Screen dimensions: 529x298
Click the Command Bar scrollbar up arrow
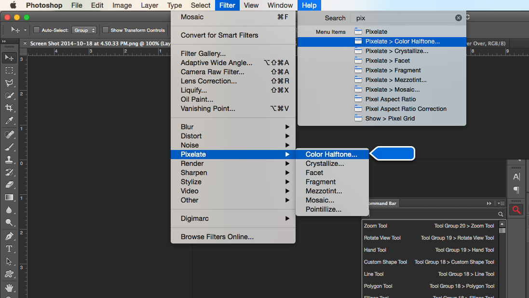pos(502,224)
